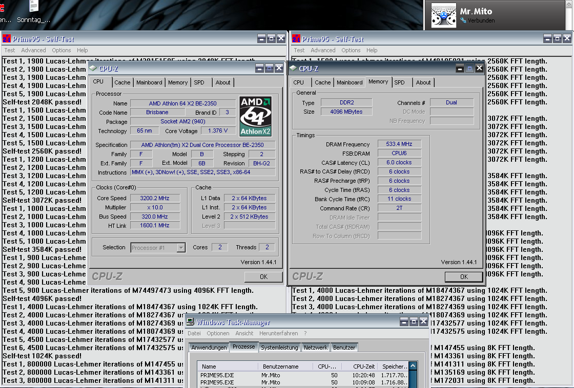574x388 pixels.
Task: Click the CPU-Z title icon in left CPU-Z window
Action: pos(93,69)
